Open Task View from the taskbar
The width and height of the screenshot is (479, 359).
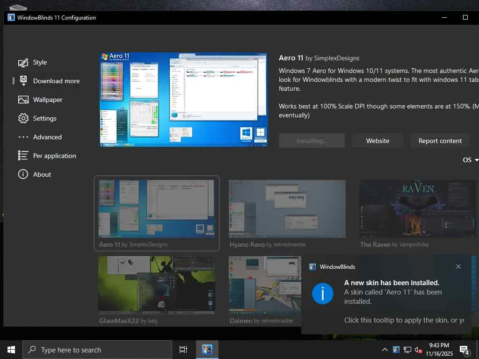[x=183, y=350]
